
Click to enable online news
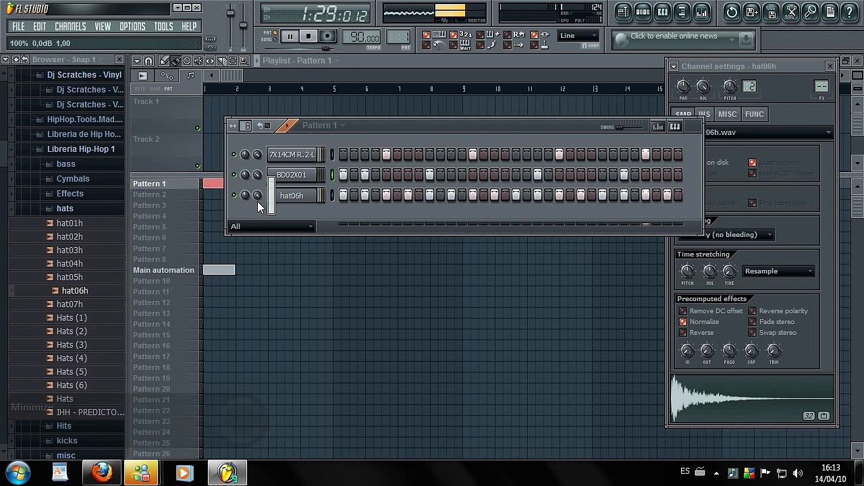pyautogui.click(x=674, y=36)
